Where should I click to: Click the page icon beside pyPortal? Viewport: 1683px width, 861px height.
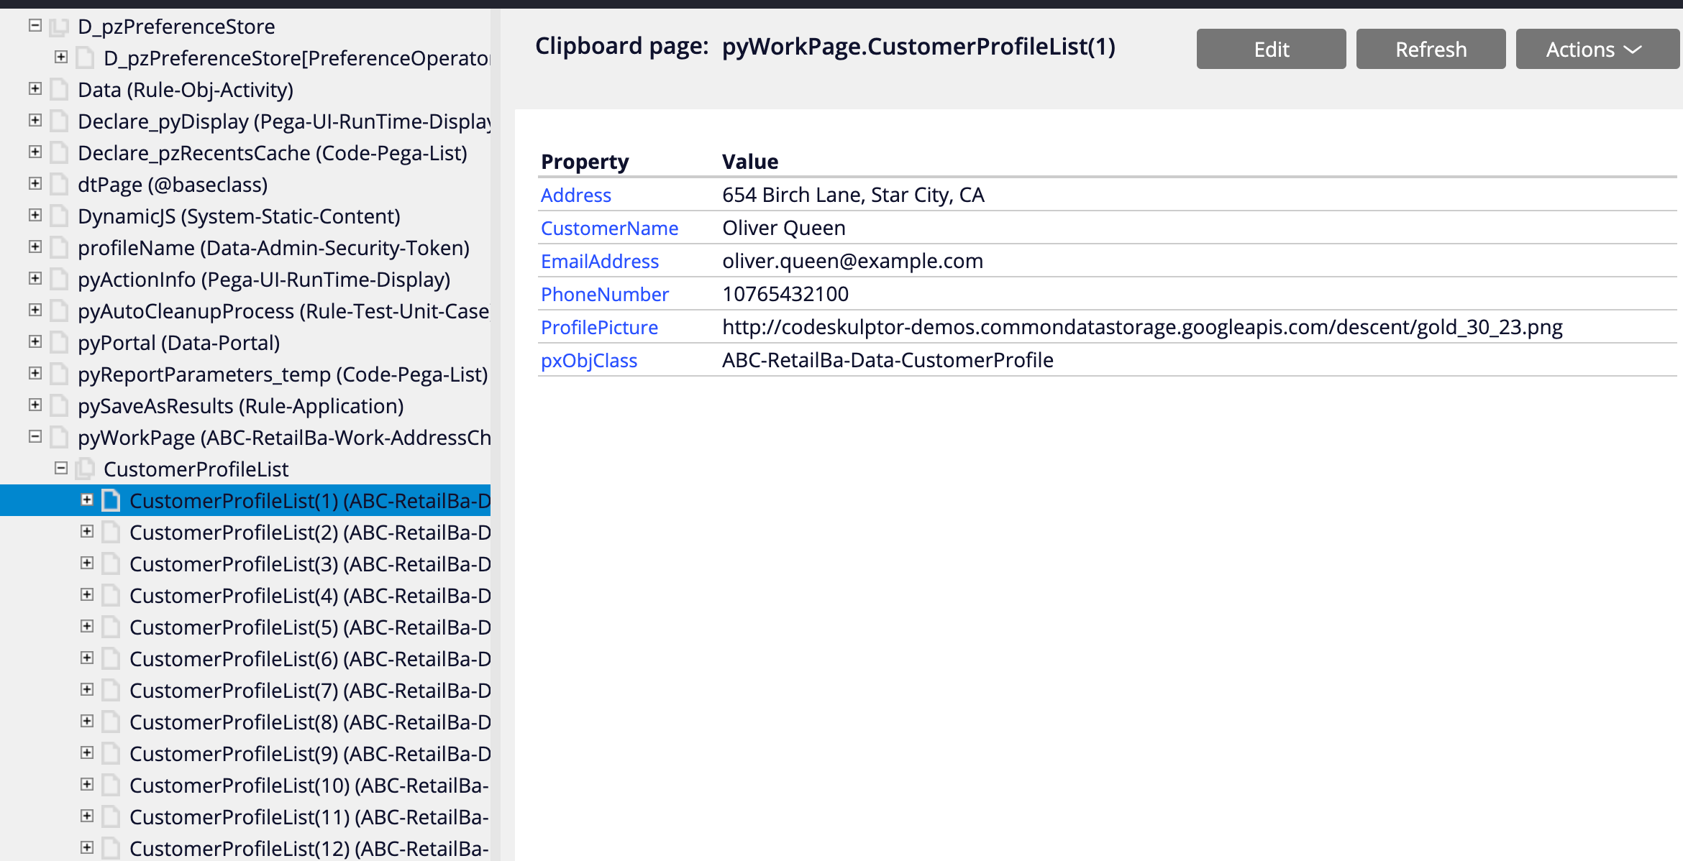pyautogui.click(x=59, y=342)
